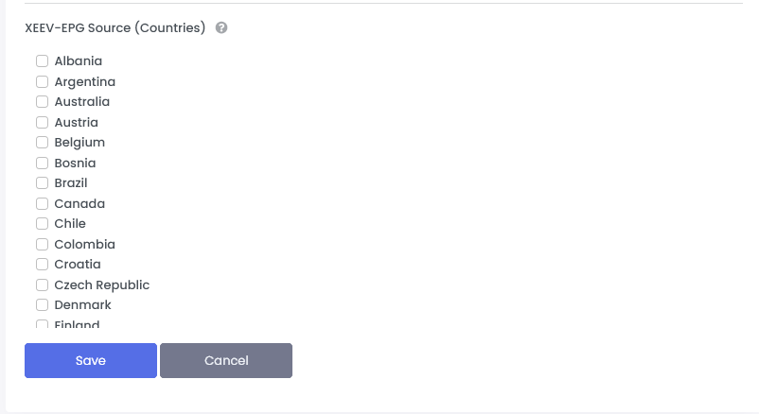Check the Canada checkbox
Screen dimensions: 759x414
[x=42, y=204]
